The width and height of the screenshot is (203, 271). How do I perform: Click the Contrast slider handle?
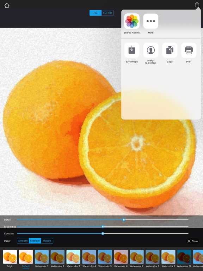[103, 234]
